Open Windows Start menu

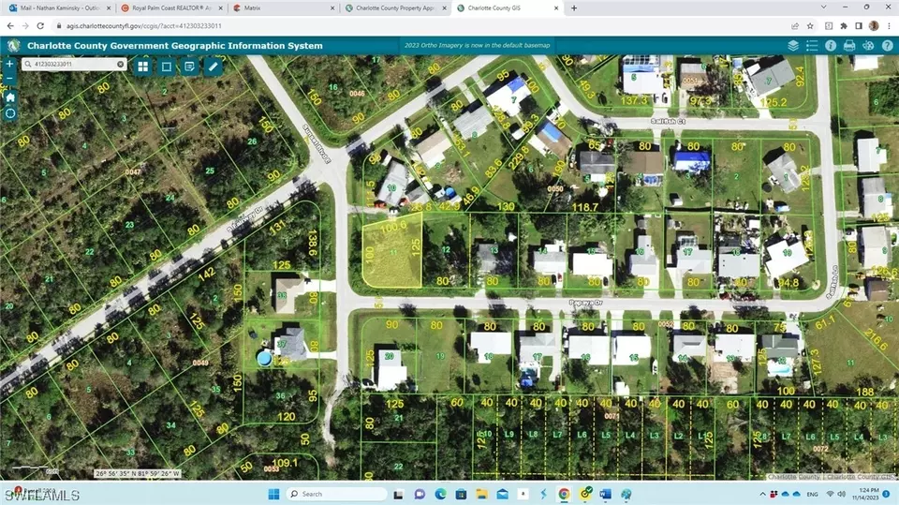coord(274,494)
